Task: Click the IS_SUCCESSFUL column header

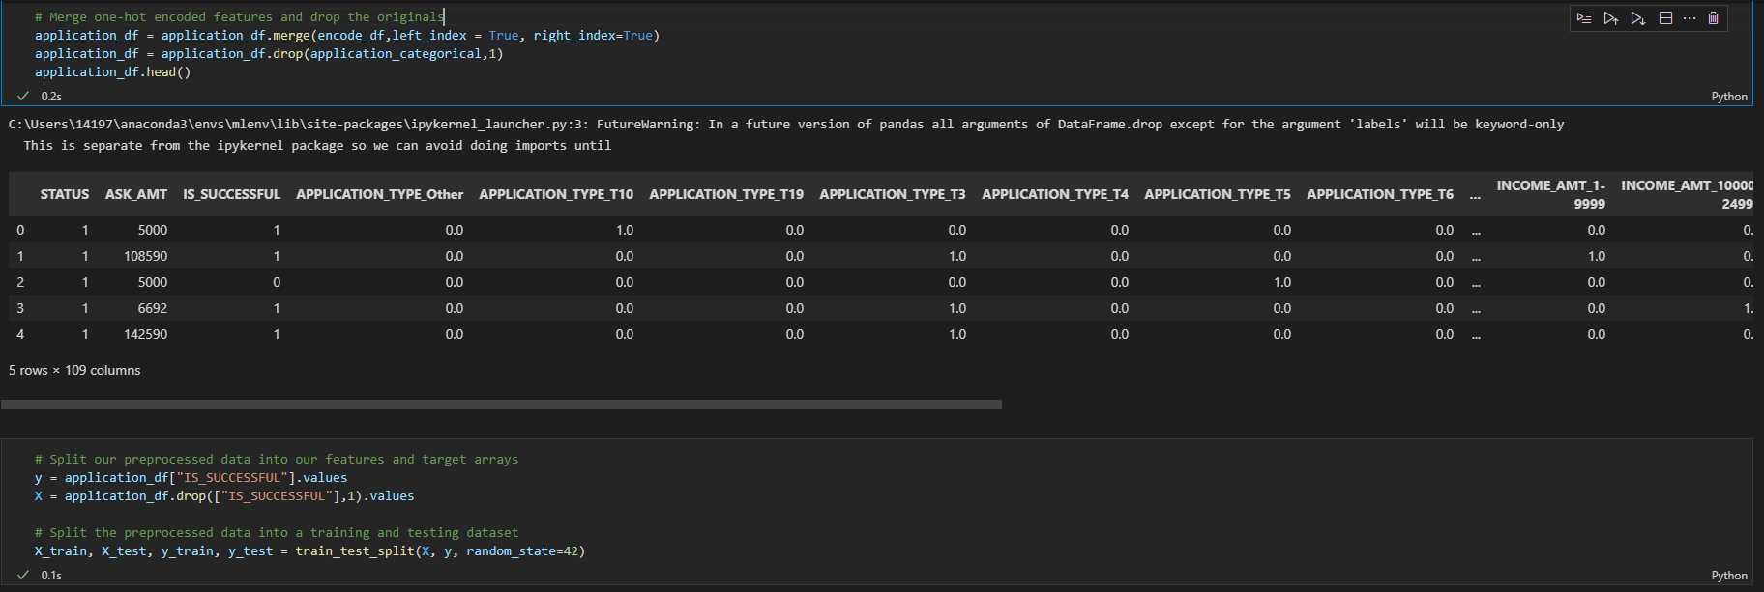Action: click(x=232, y=194)
